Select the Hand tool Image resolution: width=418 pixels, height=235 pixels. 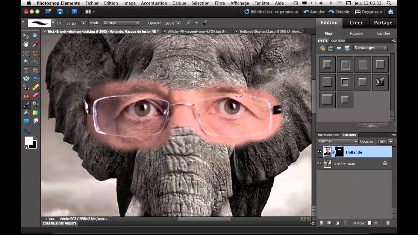click(x=26, y=44)
